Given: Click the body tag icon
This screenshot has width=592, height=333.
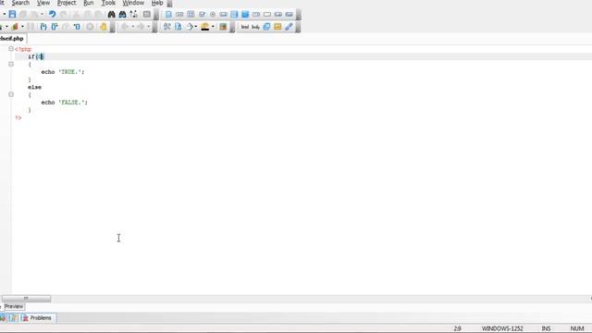Looking at the screenshot, I should tap(255, 27).
